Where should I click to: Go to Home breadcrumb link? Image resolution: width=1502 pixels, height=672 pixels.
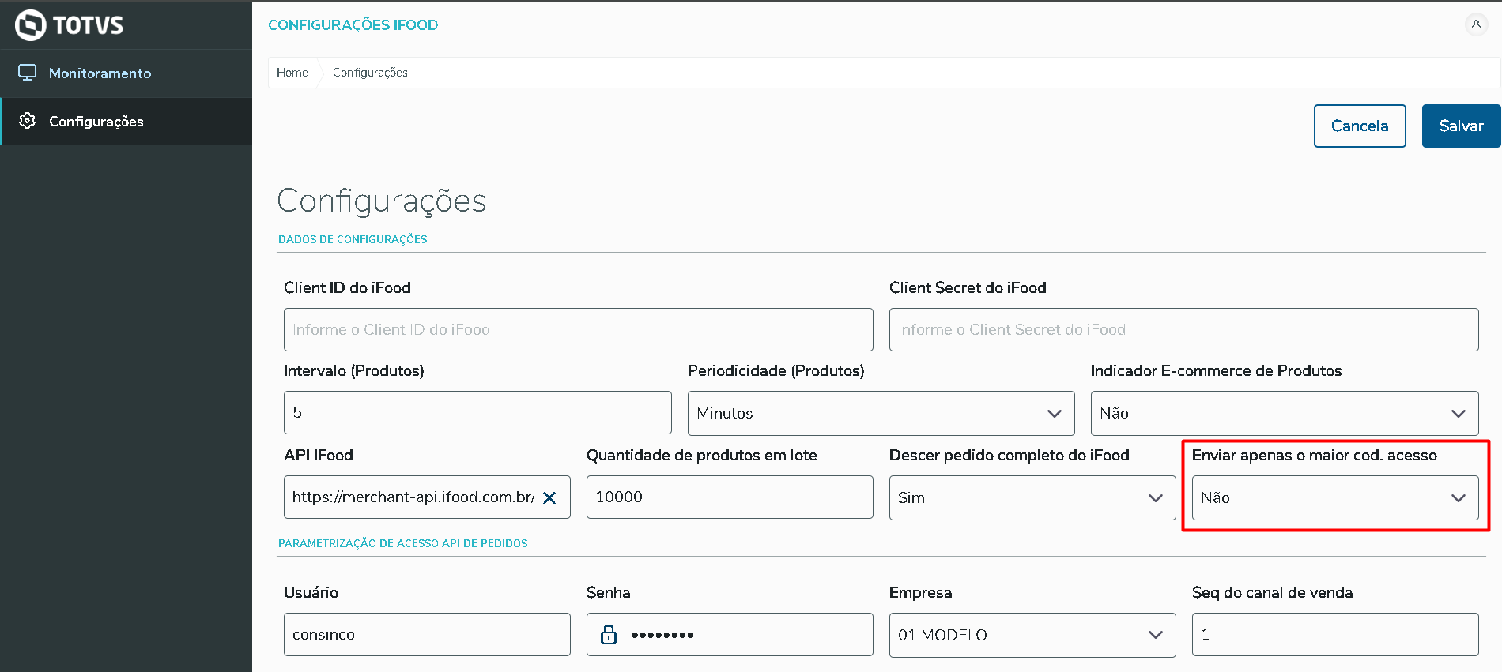point(292,73)
